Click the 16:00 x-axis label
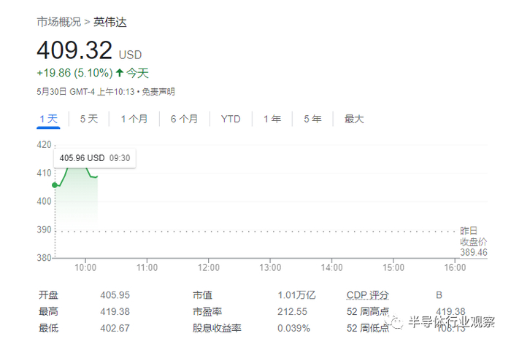This screenshot has width=511, height=344. coord(455,267)
